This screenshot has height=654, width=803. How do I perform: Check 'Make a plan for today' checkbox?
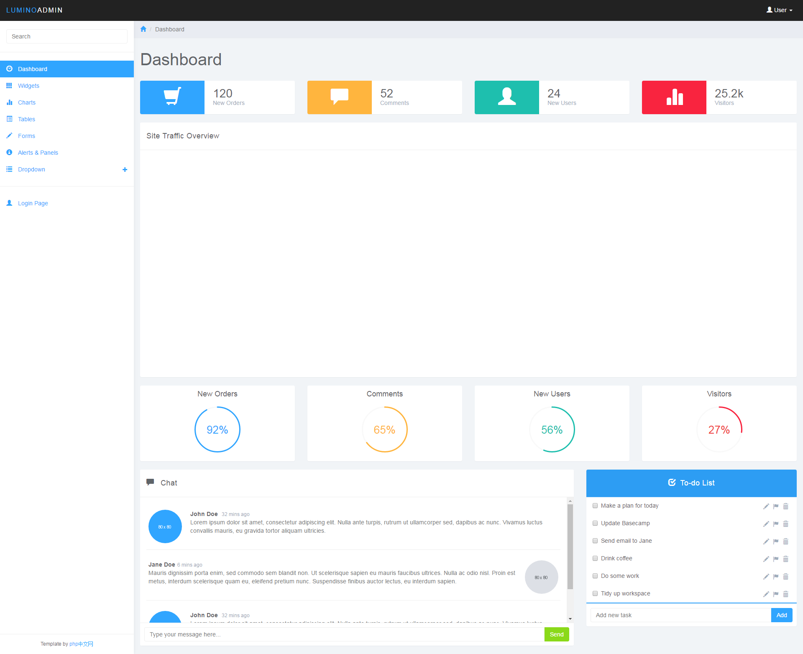[x=595, y=506]
